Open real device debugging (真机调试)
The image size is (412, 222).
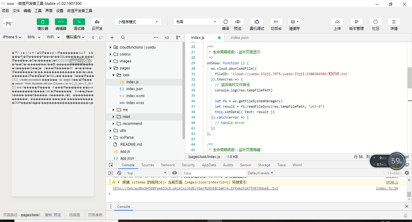[x=257, y=22]
